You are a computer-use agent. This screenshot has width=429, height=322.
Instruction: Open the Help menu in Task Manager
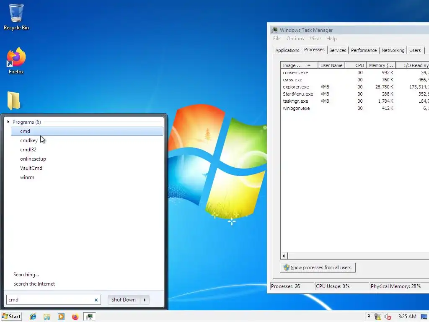tap(331, 39)
